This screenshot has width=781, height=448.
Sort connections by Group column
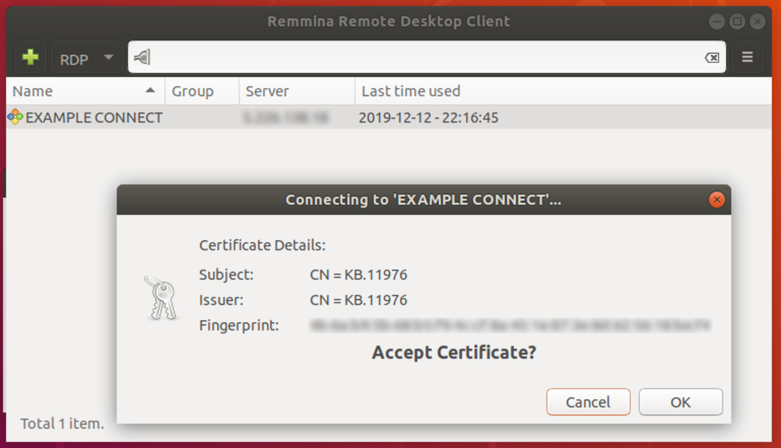coord(202,91)
